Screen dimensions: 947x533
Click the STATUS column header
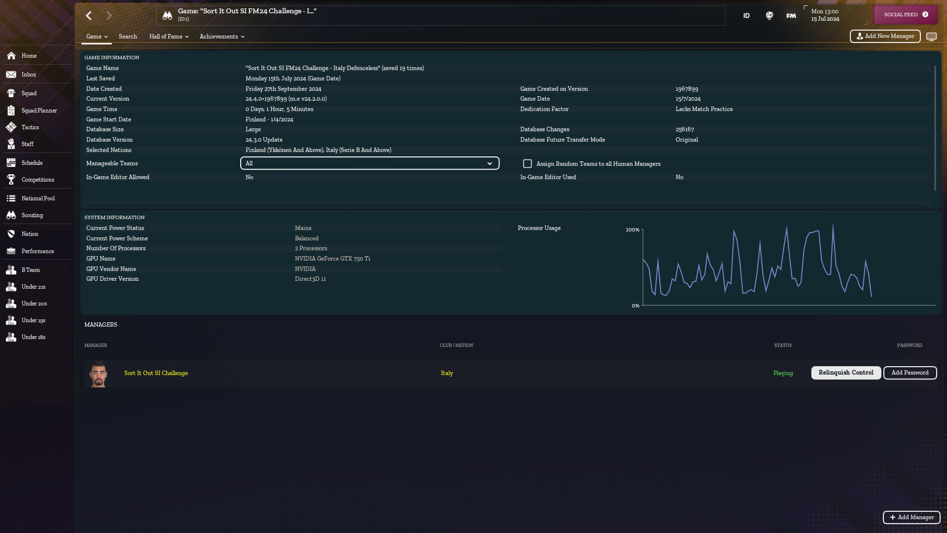pyautogui.click(x=783, y=345)
